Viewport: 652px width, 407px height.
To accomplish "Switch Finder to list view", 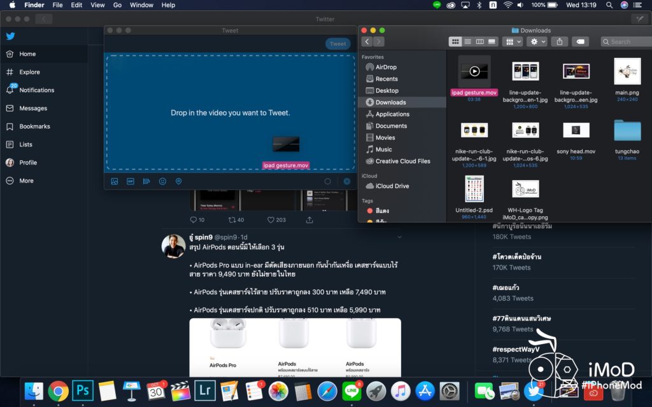I will pyautogui.click(x=468, y=41).
